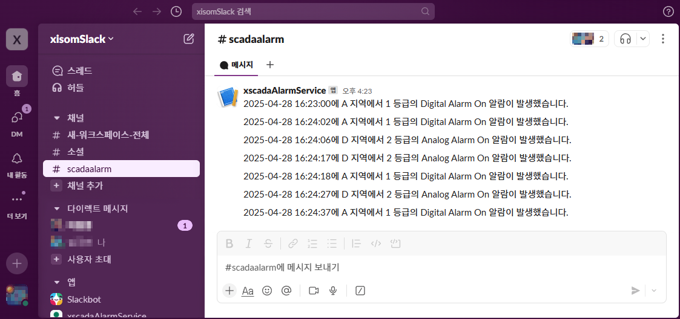Open the direct message with unread badge 1

[122, 225]
